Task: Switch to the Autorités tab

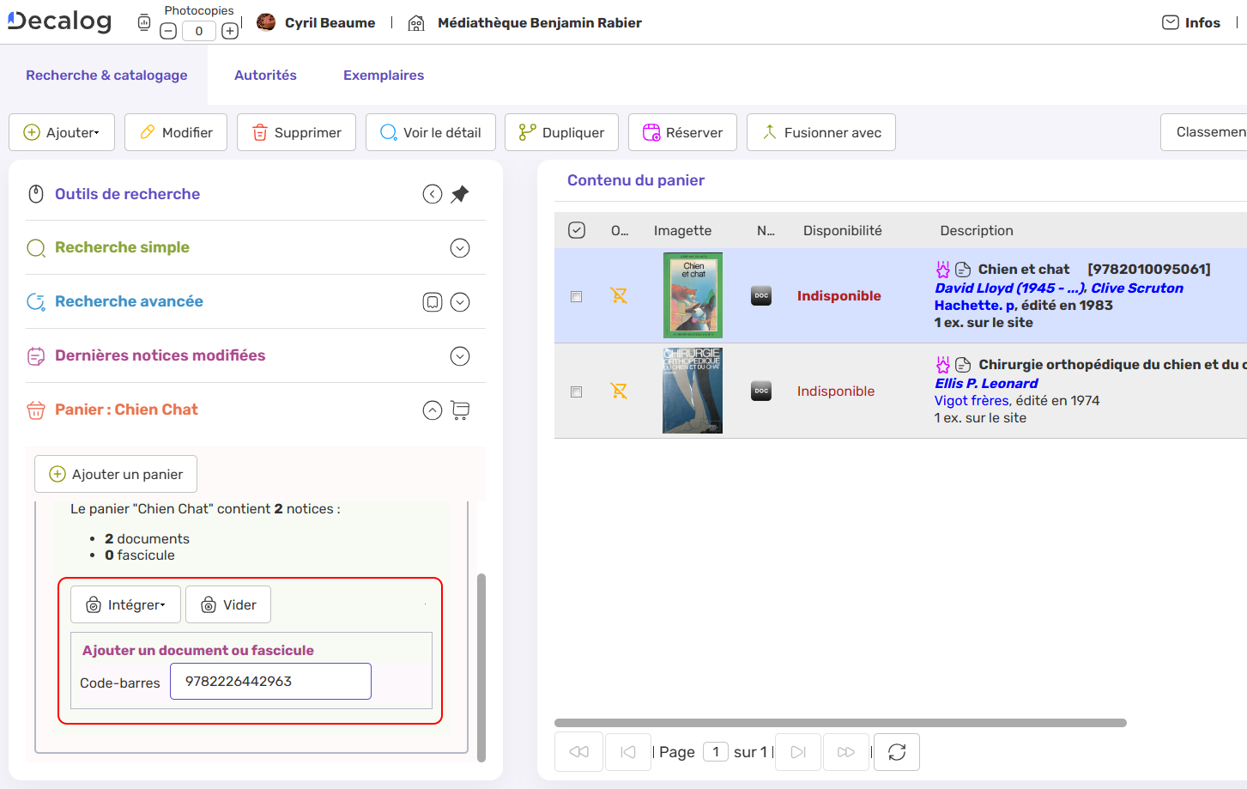Action: (x=265, y=75)
